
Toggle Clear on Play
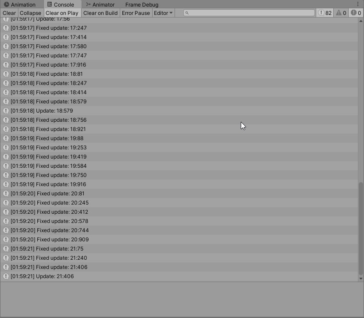pyautogui.click(x=62, y=13)
